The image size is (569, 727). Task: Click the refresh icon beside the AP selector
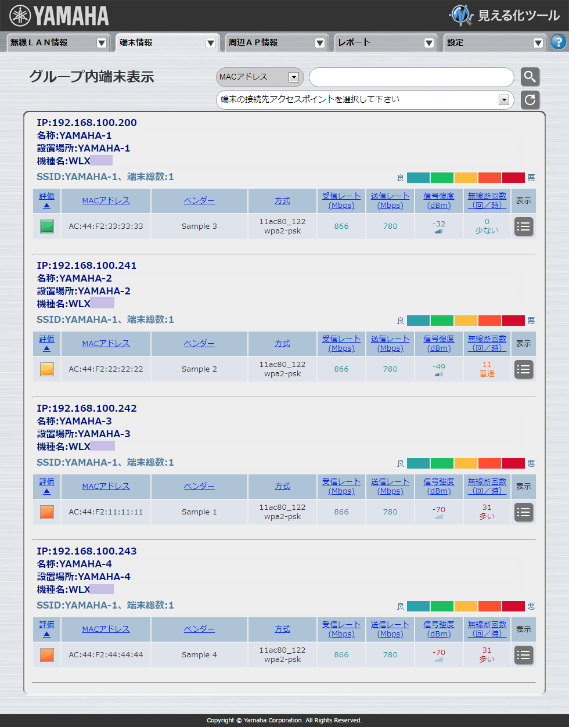point(529,100)
